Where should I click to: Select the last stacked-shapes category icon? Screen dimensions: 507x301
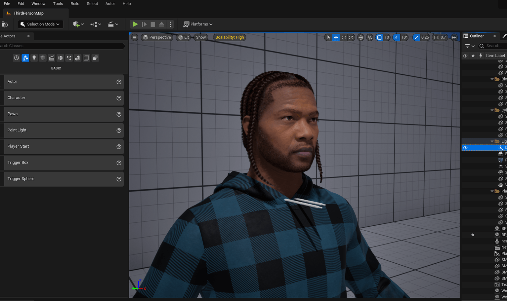pos(95,58)
